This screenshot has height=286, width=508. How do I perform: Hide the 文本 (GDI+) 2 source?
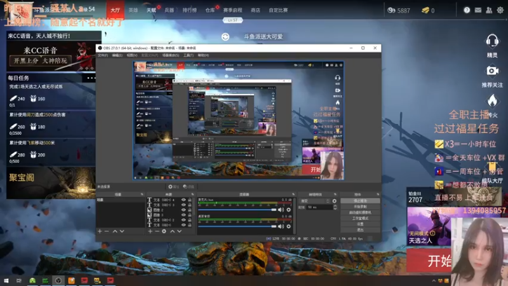(184, 220)
